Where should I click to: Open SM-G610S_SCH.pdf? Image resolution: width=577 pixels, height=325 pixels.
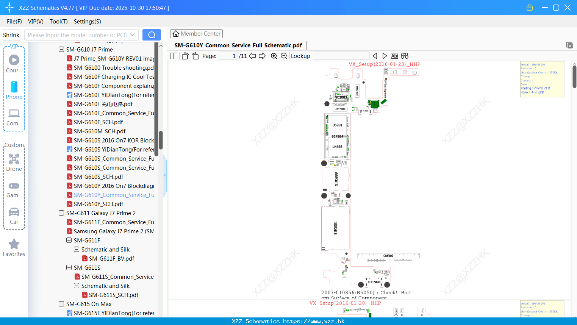95,177
